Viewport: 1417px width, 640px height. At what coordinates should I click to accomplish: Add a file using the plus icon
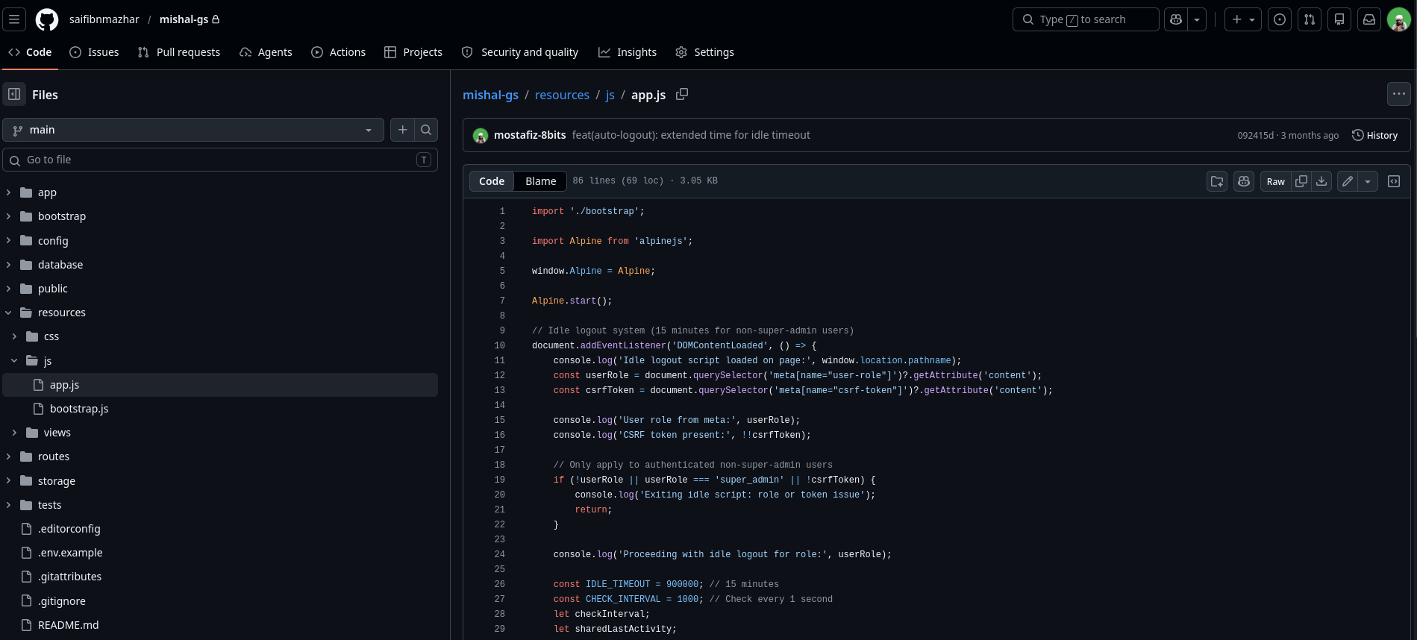pos(402,130)
